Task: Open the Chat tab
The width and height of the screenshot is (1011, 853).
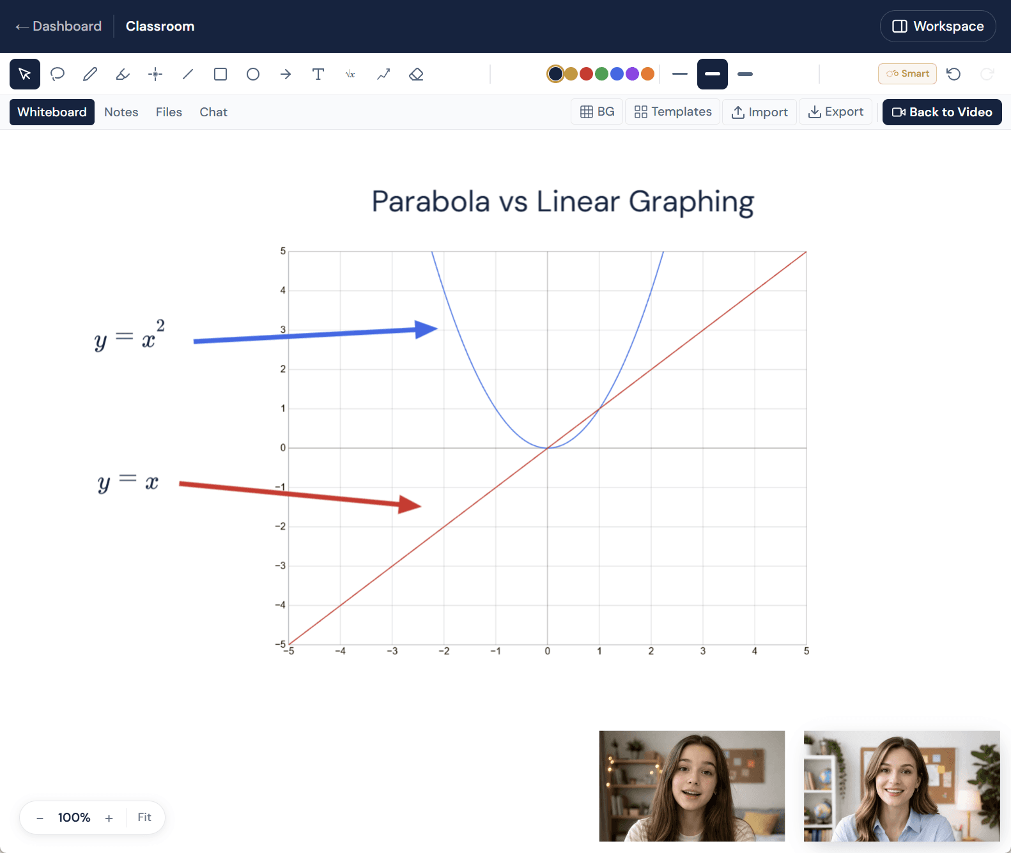Action: pos(213,112)
